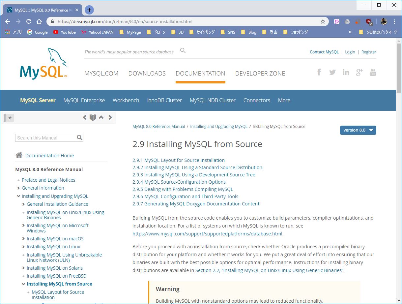The height and width of the screenshot is (304, 402).
Task: Click the Login link
Action: click(350, 52)
